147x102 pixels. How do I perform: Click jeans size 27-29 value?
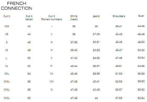click(x=96, y=34)
